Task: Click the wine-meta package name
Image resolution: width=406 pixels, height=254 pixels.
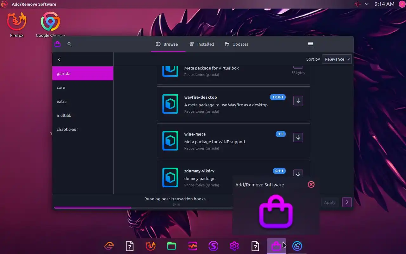Action: [195, 134]
